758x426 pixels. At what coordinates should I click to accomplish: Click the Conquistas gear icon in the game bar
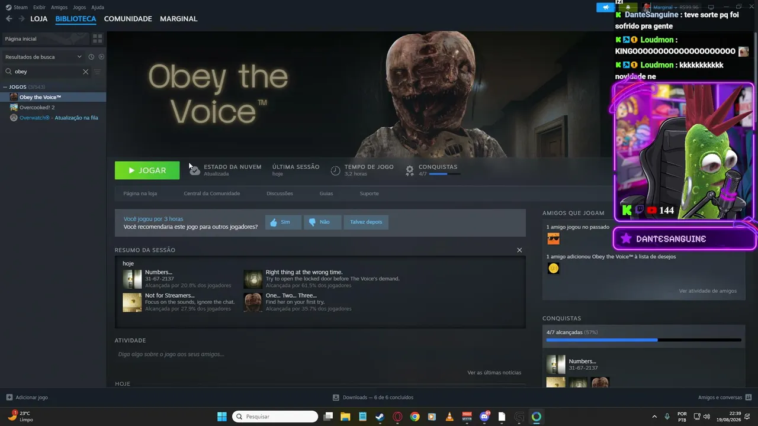(409, 170)
